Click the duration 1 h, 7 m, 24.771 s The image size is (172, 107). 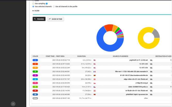(85, 98)
